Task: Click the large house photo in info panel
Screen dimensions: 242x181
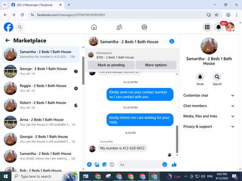Action: [x=209, y=46]
